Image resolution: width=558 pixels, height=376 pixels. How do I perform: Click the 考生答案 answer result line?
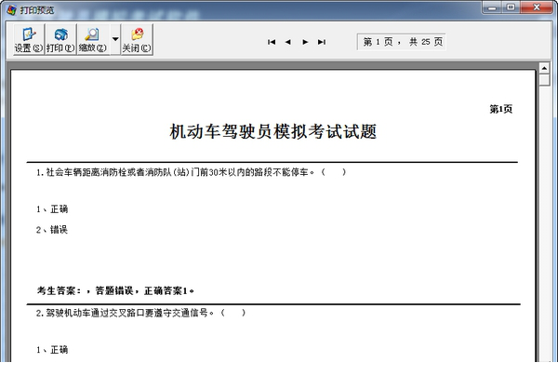coord(115,291)
